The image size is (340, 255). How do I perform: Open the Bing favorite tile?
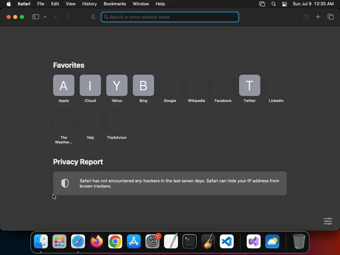pos(143,85)
